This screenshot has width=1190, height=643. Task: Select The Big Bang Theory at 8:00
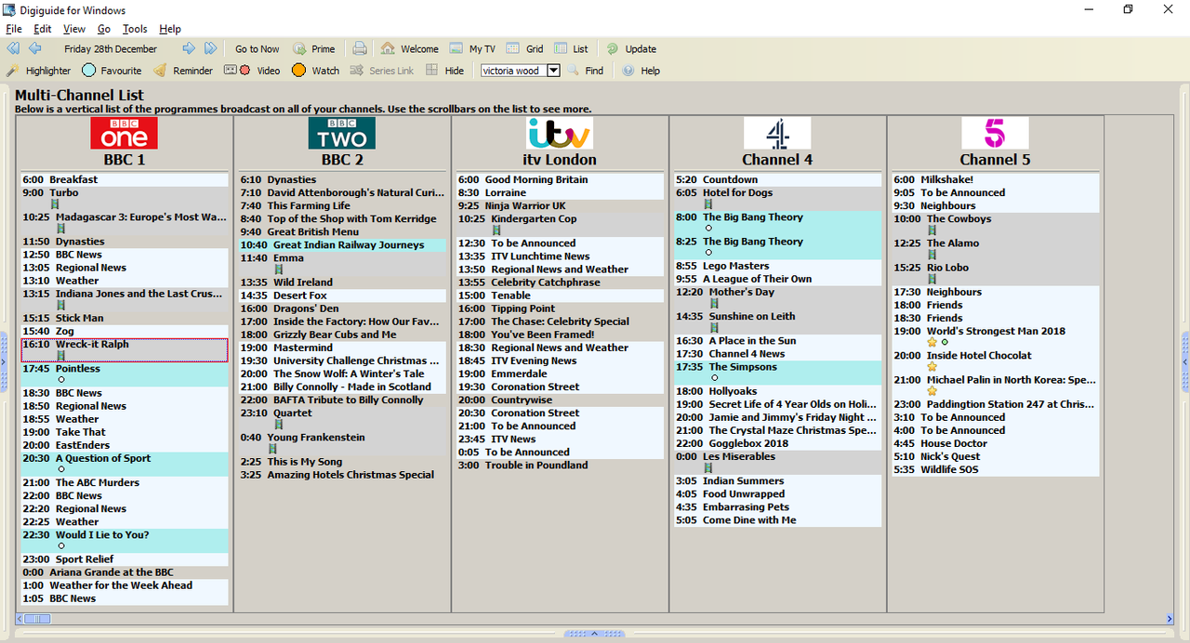[778, 223]
